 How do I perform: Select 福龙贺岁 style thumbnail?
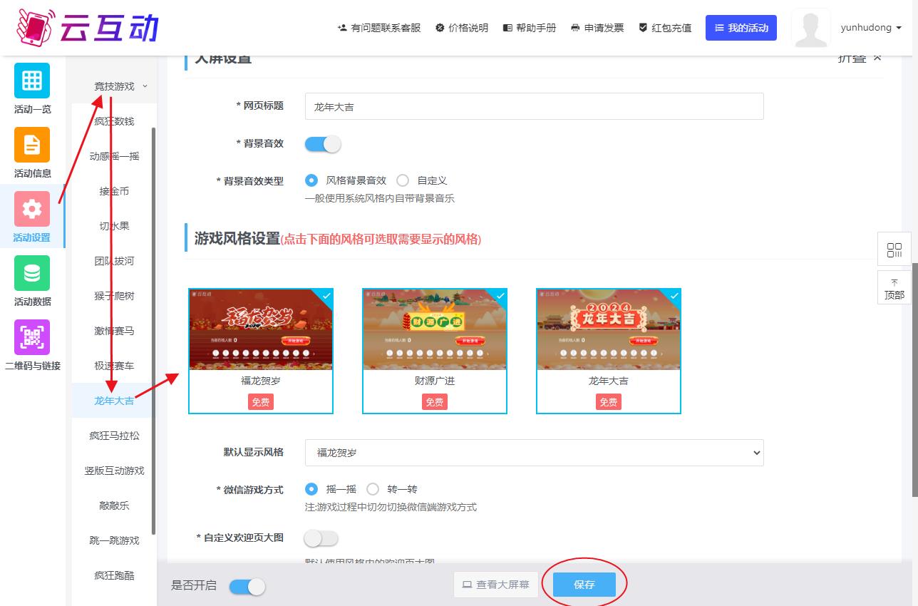261,351
